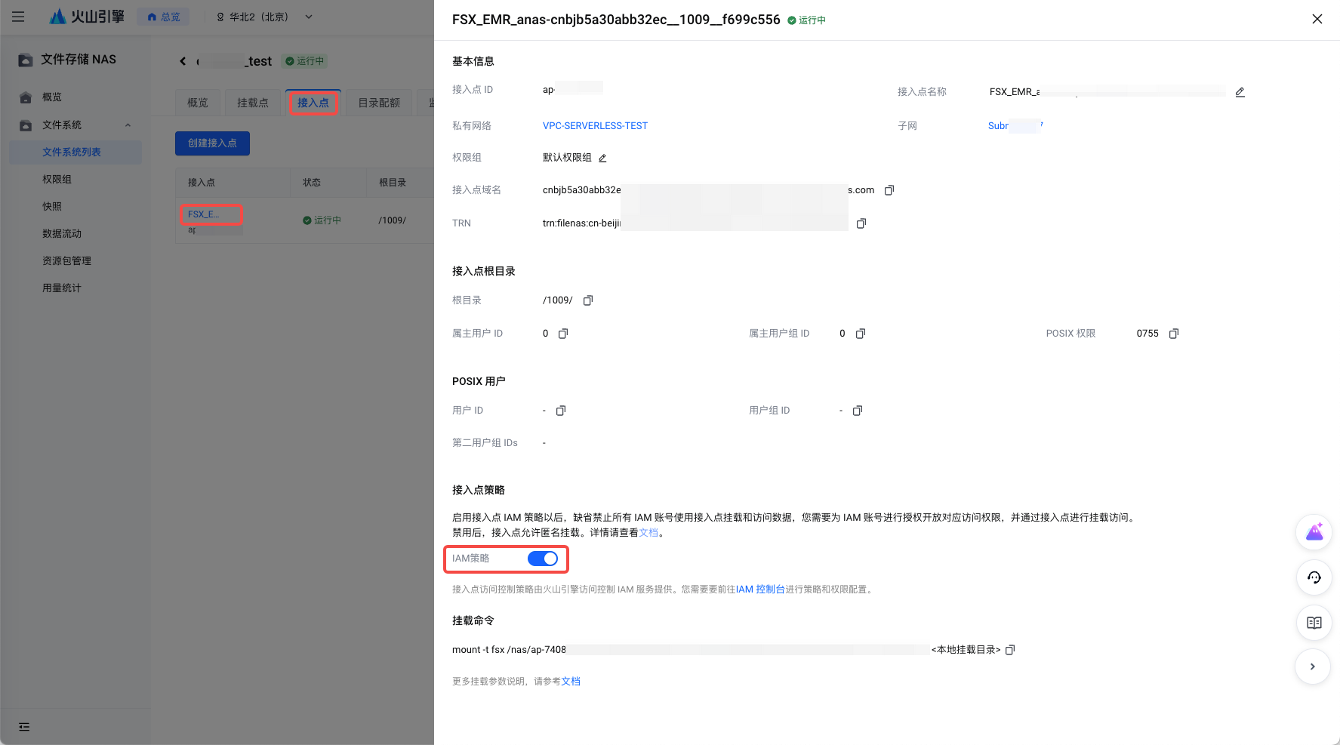This screenshot has height=745, width=1340.
Task: Click the 运行中 status in the table row
Action: coord(322,220)
